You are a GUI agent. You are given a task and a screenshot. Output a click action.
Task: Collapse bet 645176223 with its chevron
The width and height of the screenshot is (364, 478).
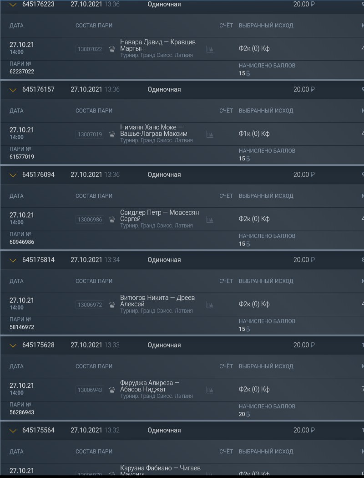[x=13, y=5]
